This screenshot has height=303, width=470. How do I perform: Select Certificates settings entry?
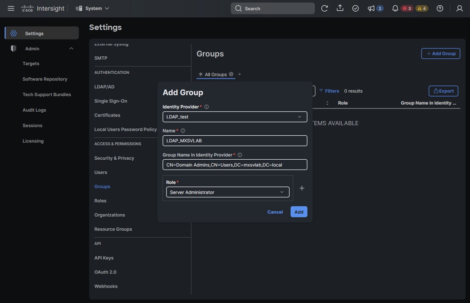tap(107, 115)
